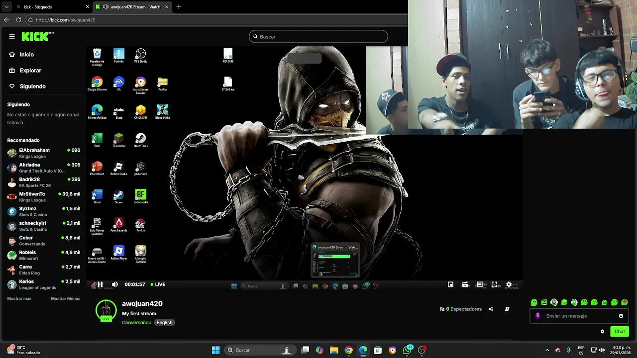Open Kerios recommended channel
This screenshot has width=637, height=358.
(x=44, y=284)
